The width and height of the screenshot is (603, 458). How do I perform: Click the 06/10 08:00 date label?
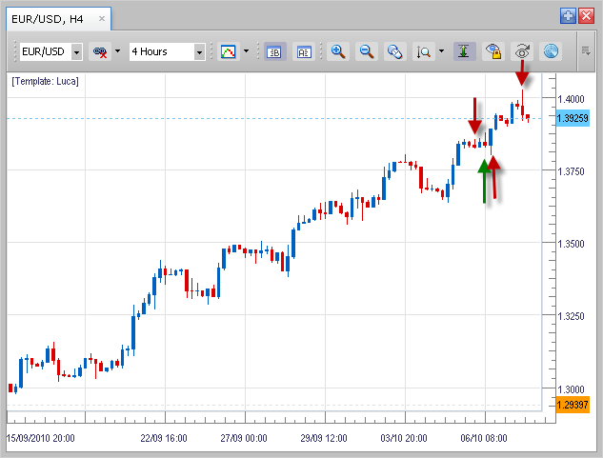[484, 438]
